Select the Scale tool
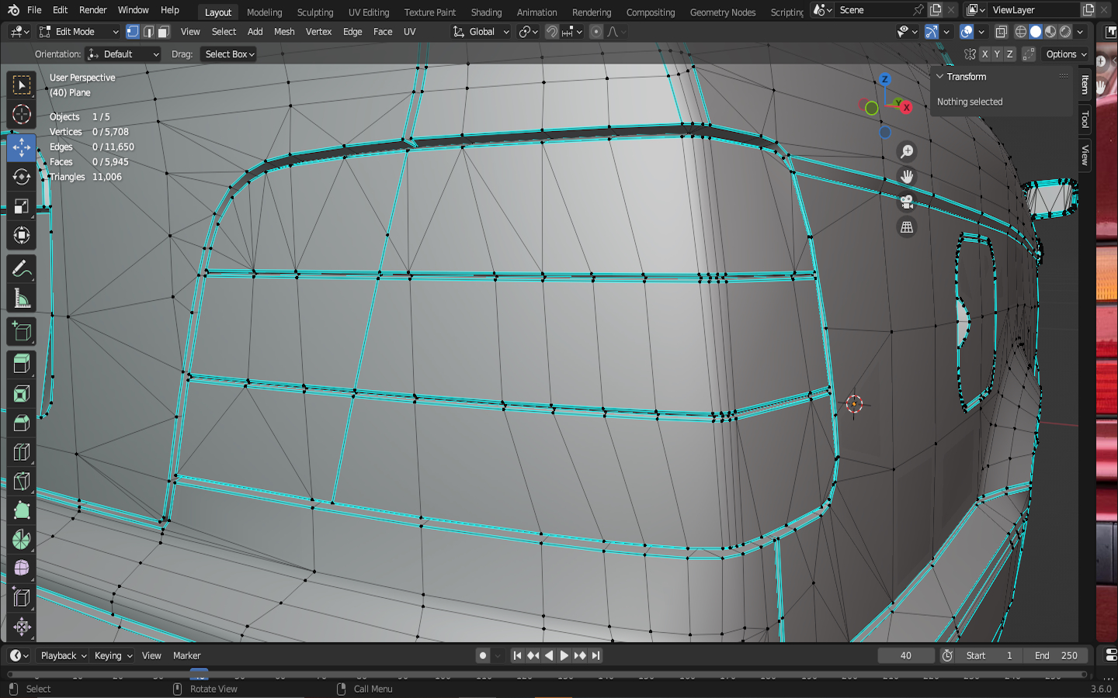1118x698 pixels. 22,206
